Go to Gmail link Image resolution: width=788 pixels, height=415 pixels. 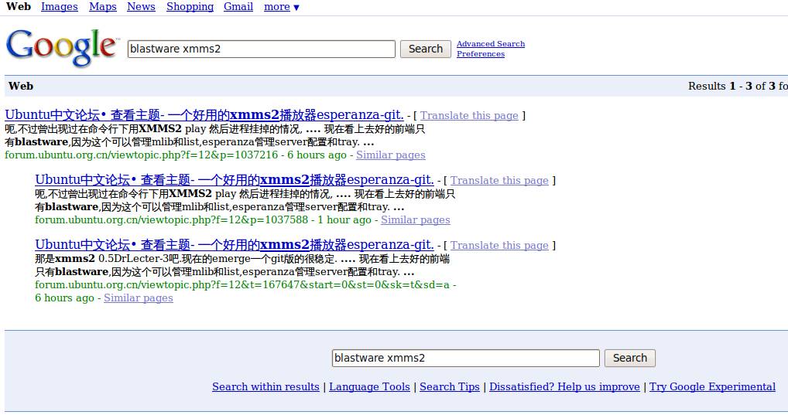coord(238,7)
